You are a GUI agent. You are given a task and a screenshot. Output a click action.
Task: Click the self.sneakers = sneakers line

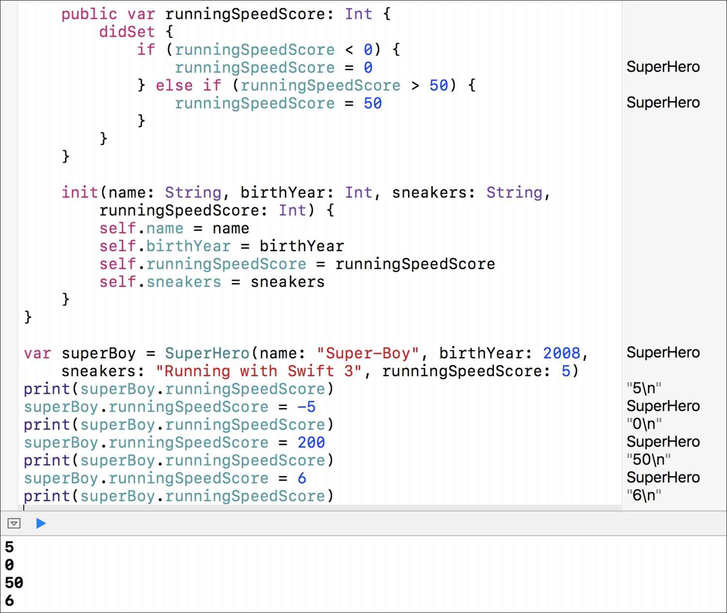click(212, 282)
